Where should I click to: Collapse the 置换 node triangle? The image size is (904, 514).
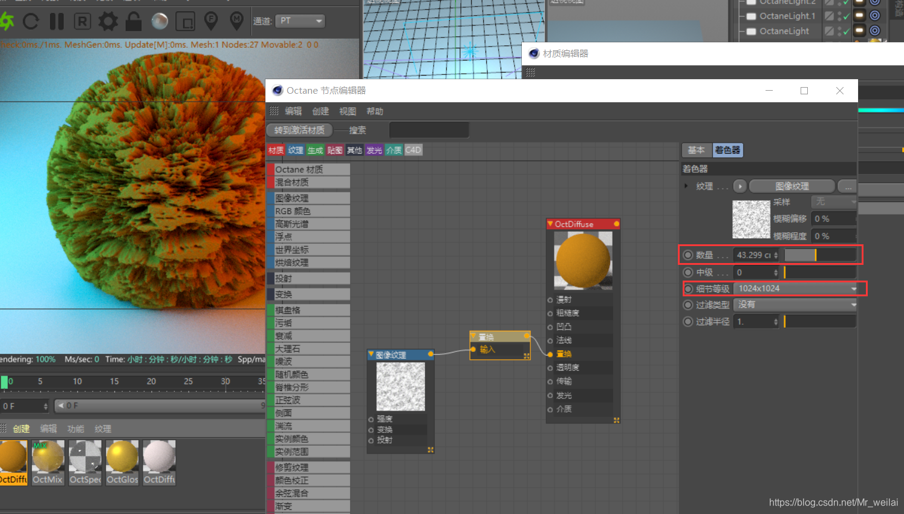click(x=473, y=336)
